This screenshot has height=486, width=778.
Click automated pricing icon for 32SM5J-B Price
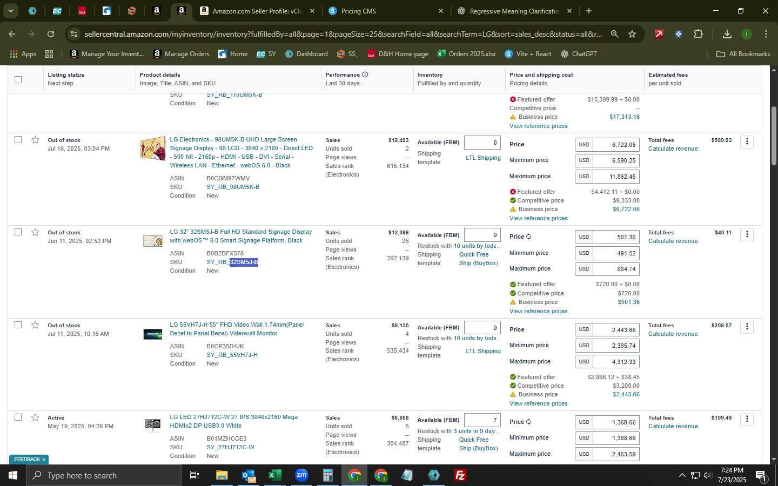click(528, 237)
